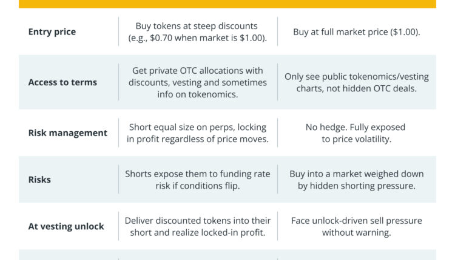Click "Shorts expose them to funding rate" cell

[x=197, y=174]
